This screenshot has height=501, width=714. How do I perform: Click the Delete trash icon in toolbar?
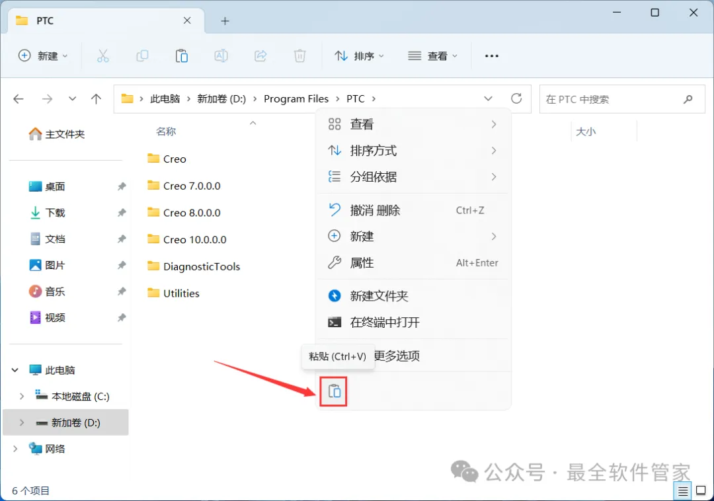[x=299, y=56]
